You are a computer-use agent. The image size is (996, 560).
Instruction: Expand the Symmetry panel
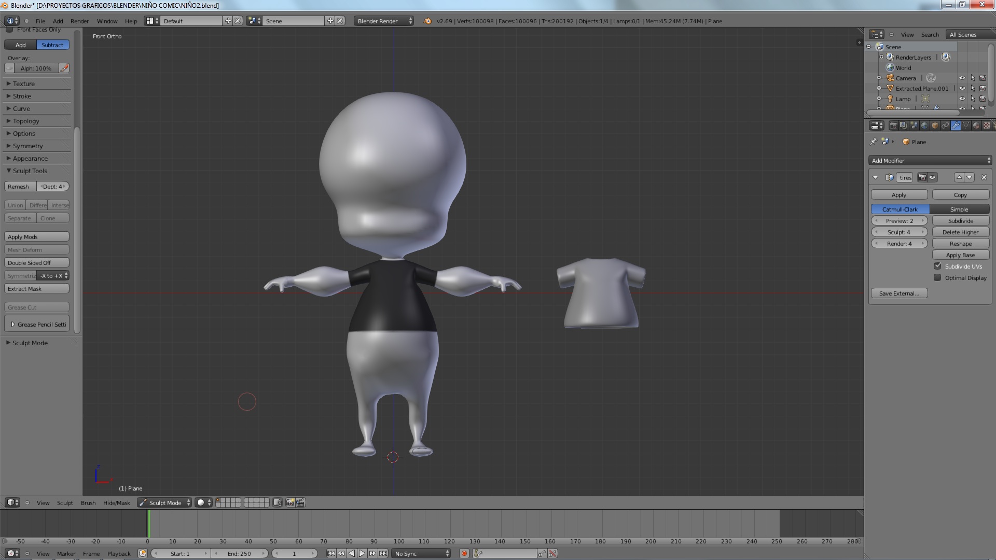tap(28, 146)
